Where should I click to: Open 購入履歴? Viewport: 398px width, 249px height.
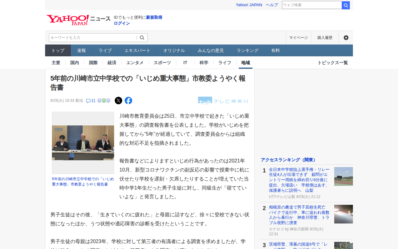(x=325, y=38)
